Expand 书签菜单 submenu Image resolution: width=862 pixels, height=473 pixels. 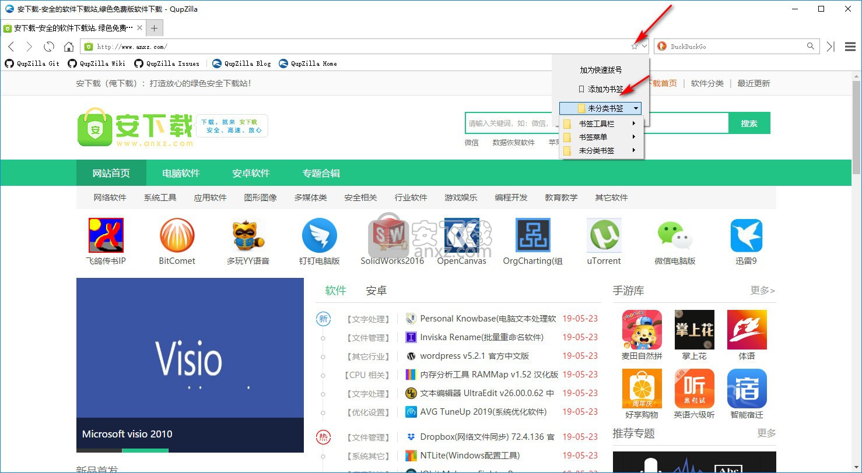click(x=601, y=137)
